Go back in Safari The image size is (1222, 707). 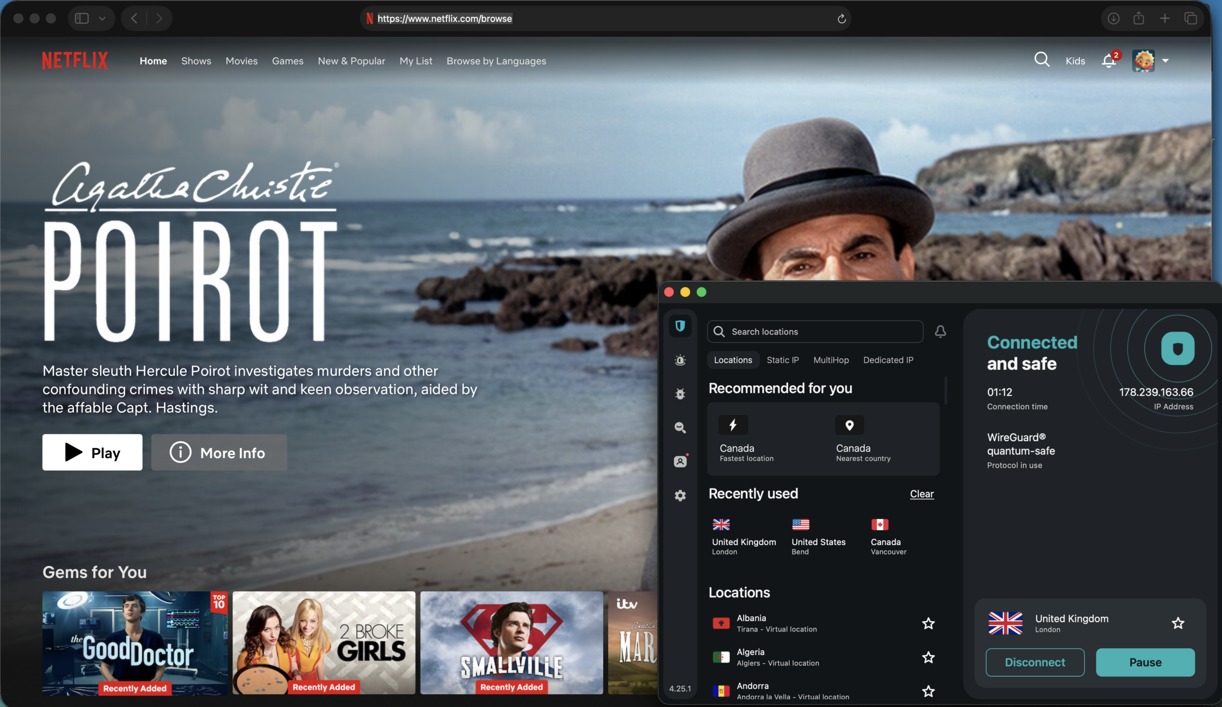pos(134,19)
